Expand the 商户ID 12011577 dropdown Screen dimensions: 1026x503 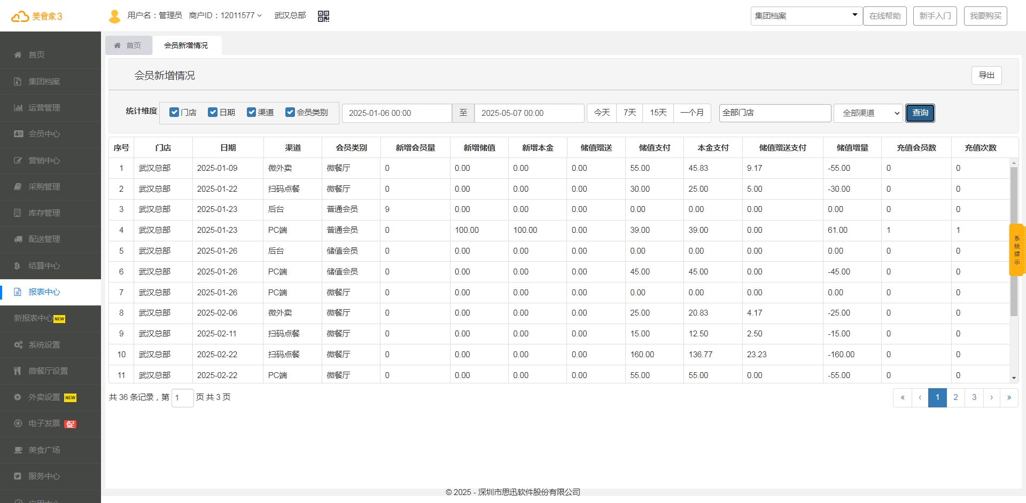tap(226, 15)
